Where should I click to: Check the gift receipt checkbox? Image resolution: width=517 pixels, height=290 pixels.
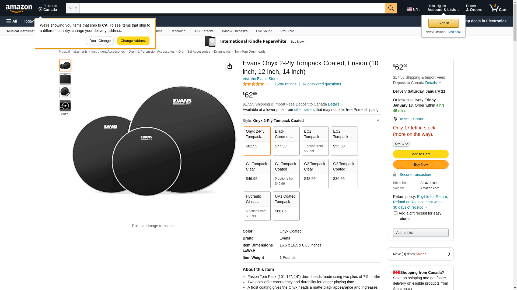pos(396,213)
